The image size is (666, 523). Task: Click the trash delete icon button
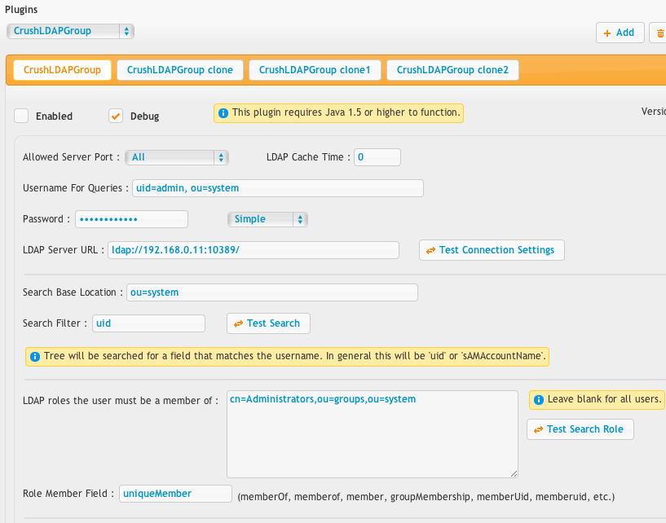tap(659, 33)
